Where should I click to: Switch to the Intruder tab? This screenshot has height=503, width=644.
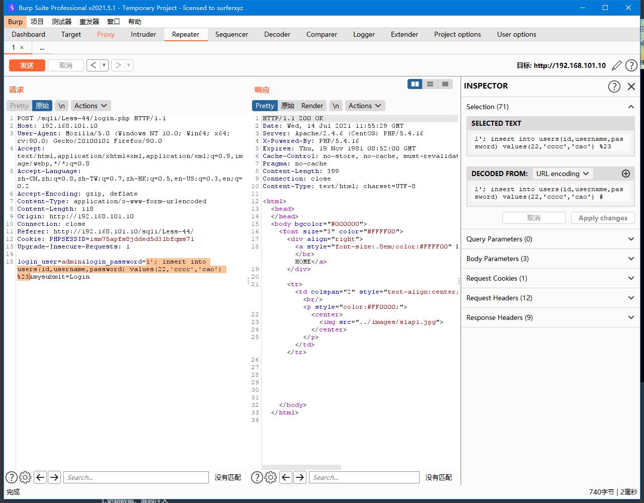(x=143, y=34)
